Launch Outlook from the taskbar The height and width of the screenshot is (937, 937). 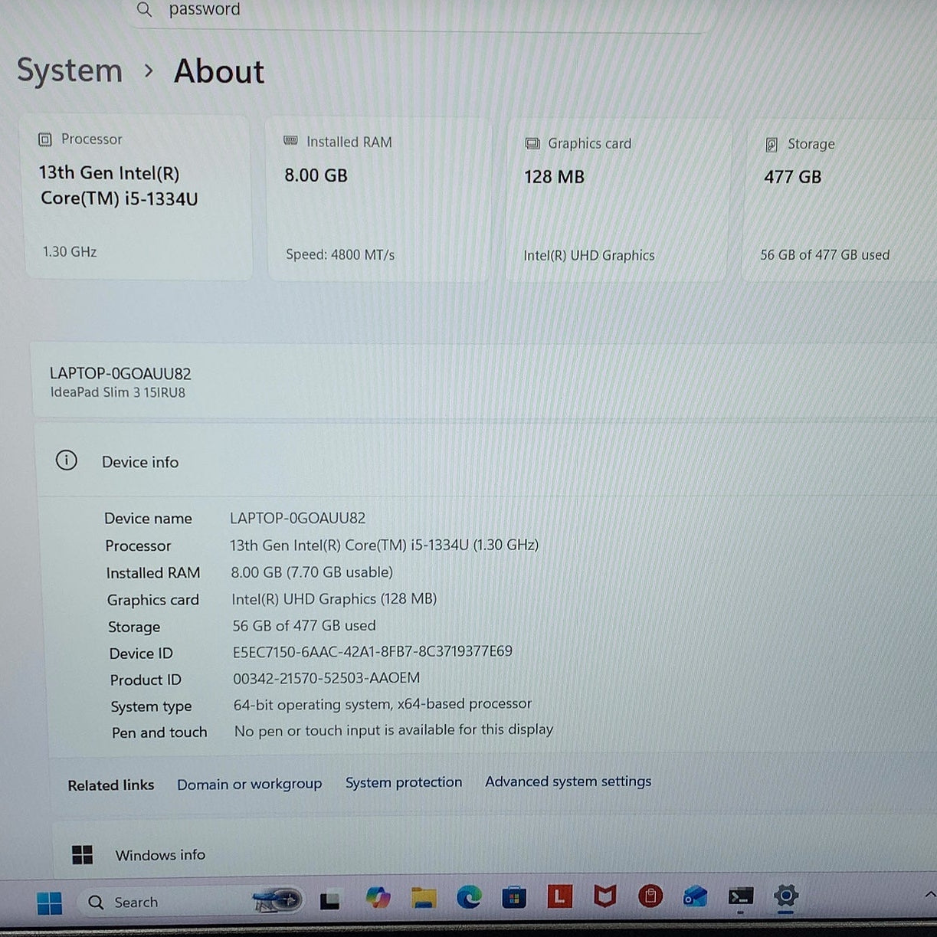tap(696, 896)
